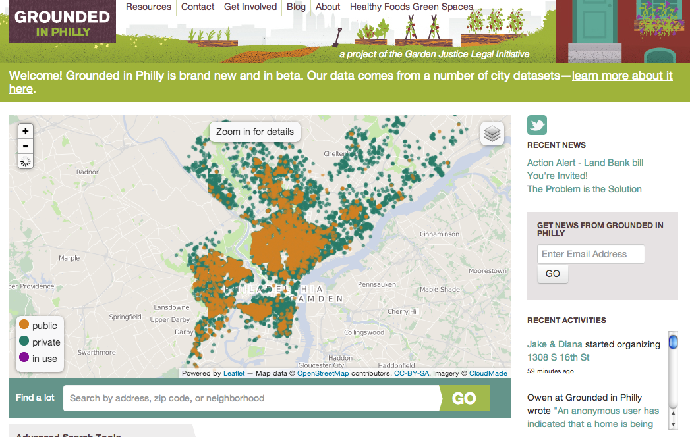Click the 'Moorestown' map label
The height and width of the screenshot is (437, 690).
point(488,270)
